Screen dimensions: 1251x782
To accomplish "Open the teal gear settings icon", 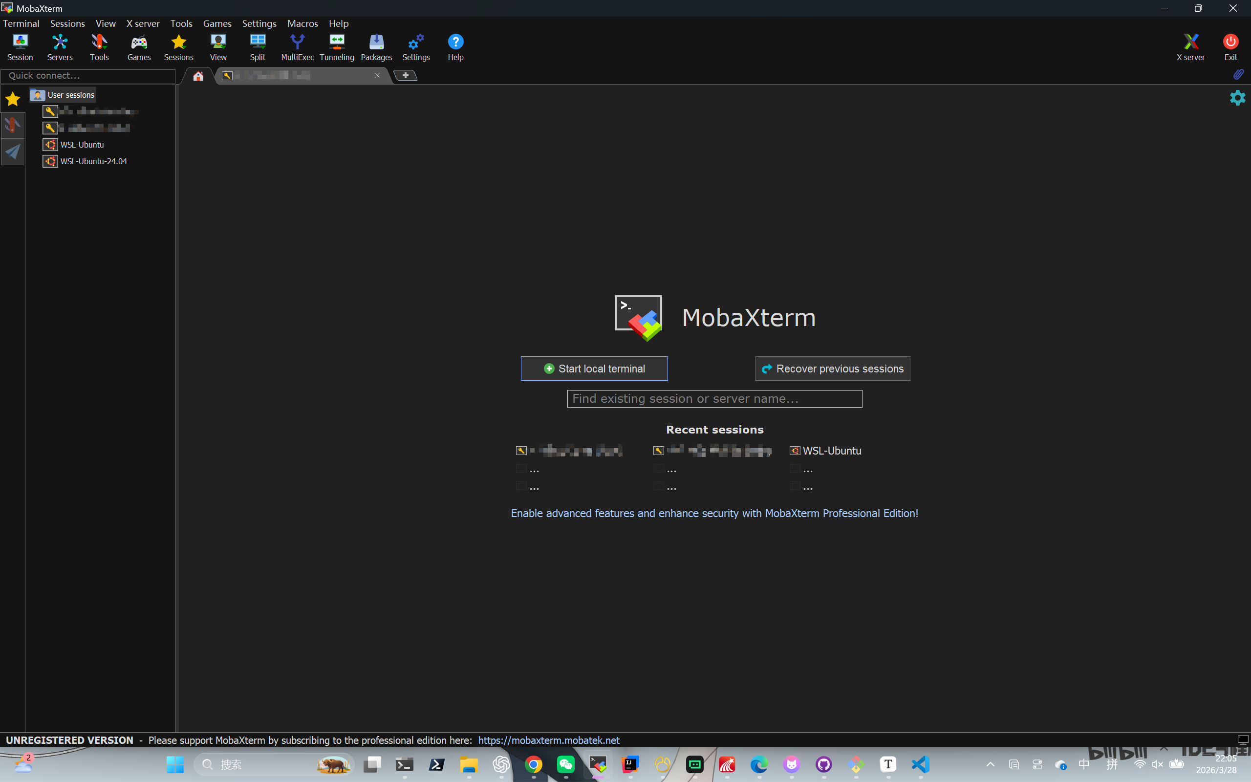I will tap(1237, 97).
